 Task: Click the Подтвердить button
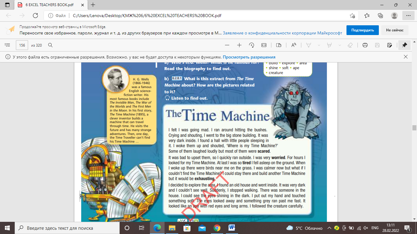[x=363, y=30]
